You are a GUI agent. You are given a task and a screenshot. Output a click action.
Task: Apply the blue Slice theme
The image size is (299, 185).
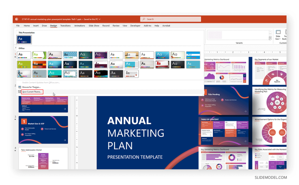click(x=162, y=55)
